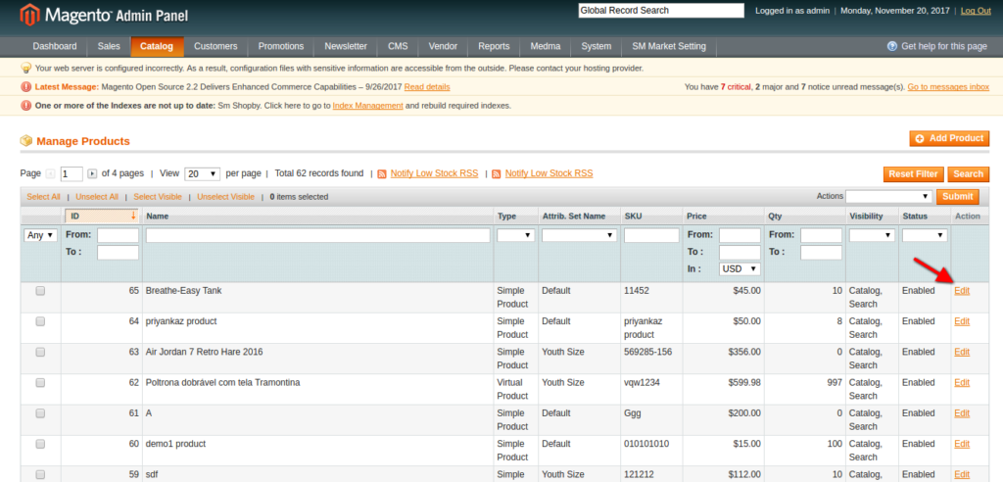This screenshot has height=482, width=1003.
Task: Click the Price To filter field
Action: tap(740, 252)
